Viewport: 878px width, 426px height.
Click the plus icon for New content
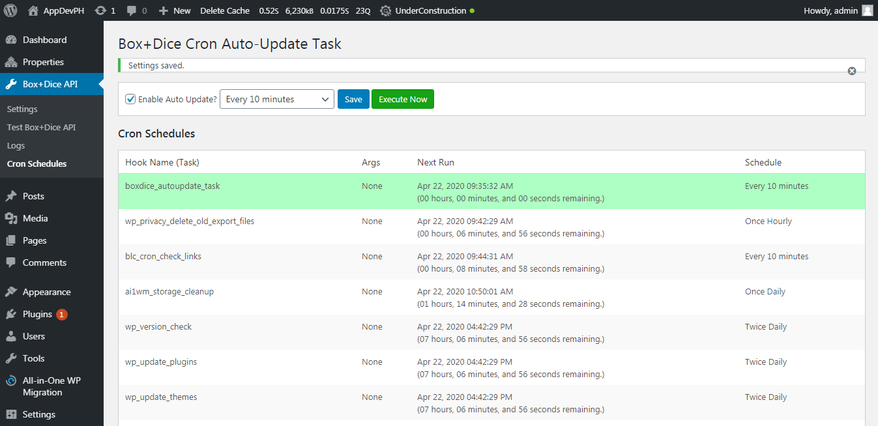point(164,10)
